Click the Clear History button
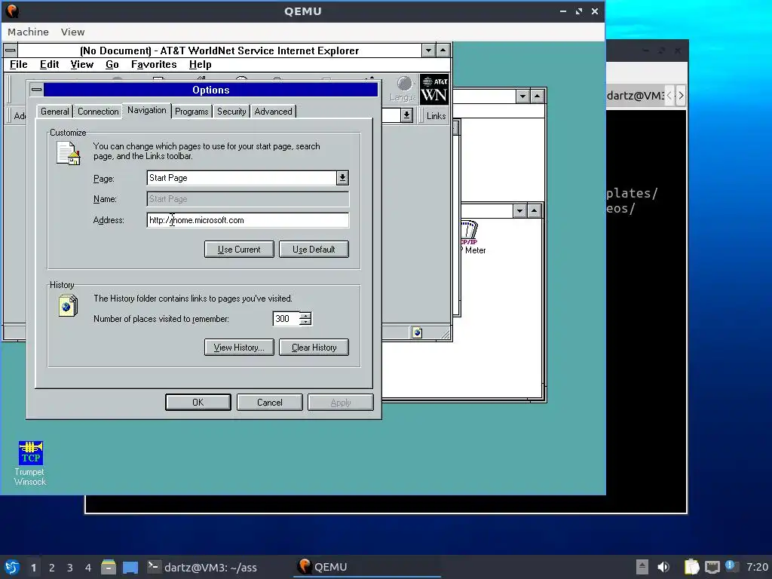 [x=314, y=347]
